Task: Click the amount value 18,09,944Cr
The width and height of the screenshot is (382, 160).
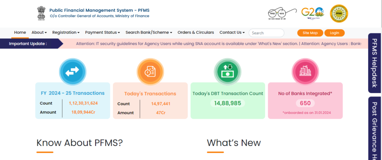Action: pos(83,112)
